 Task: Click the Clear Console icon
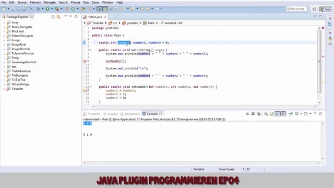[266, 114]
